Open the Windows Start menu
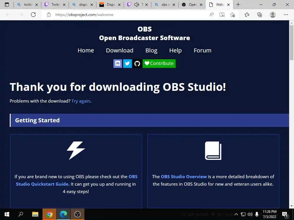Screen dimensions: 294x220 [7, 214]
